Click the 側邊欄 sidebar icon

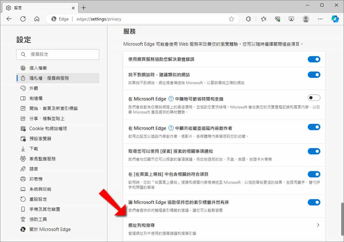(x=23, y=98)
